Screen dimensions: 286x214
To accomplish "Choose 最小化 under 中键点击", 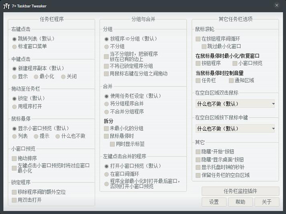I will coord(36,77).
